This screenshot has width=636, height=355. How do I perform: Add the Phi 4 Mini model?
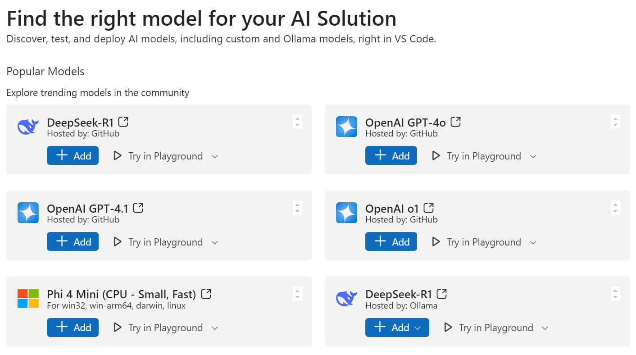pyautogui.click(x=73, y=328)
